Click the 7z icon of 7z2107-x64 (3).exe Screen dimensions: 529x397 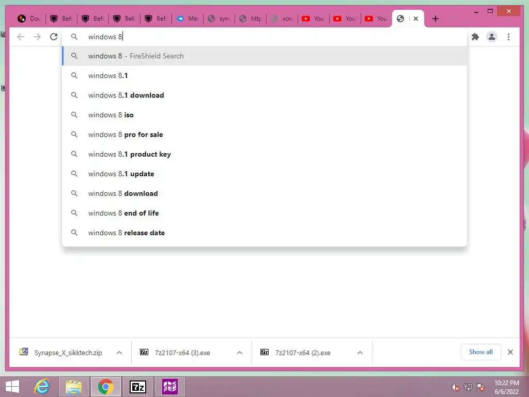(145, 352)
